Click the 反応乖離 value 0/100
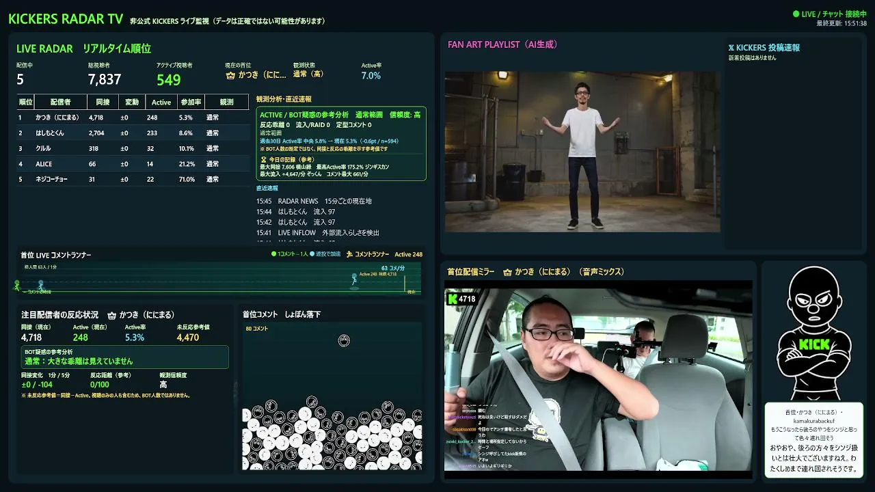The height and width of the screenshot is (492, 875). (x=100, y=385)
